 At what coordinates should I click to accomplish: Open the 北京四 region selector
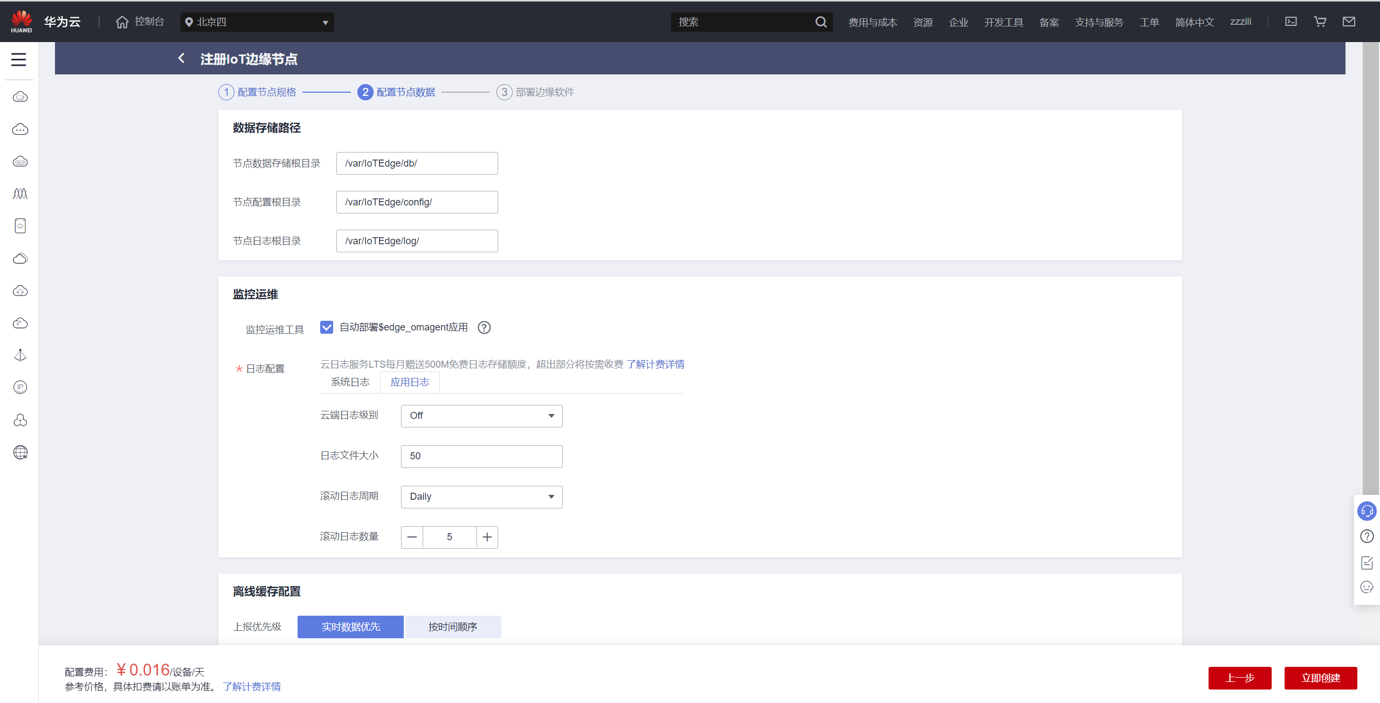(x=257, y=22)
